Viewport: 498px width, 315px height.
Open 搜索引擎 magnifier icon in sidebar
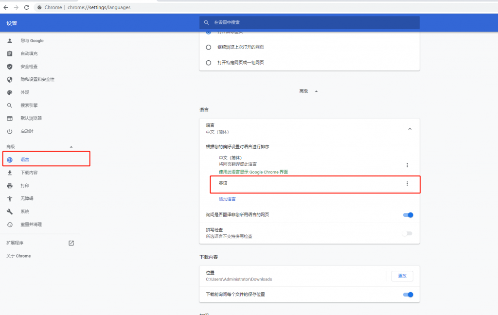pyautogui.click(x=10, y=105)
